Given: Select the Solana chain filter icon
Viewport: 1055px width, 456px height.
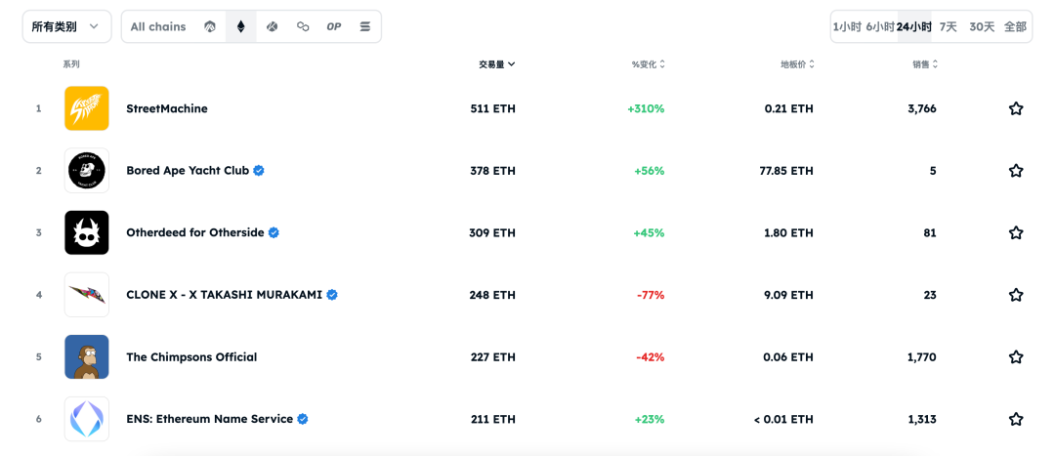Looking at the screenshot, I should (365, 26).
